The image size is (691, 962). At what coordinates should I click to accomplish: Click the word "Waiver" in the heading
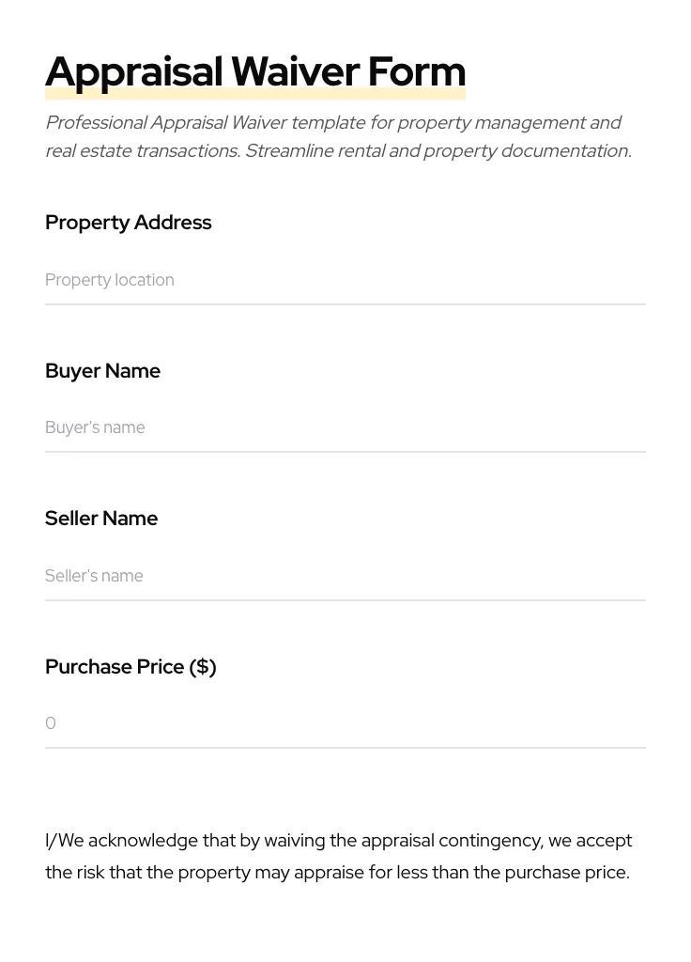(x=295, y=72)
